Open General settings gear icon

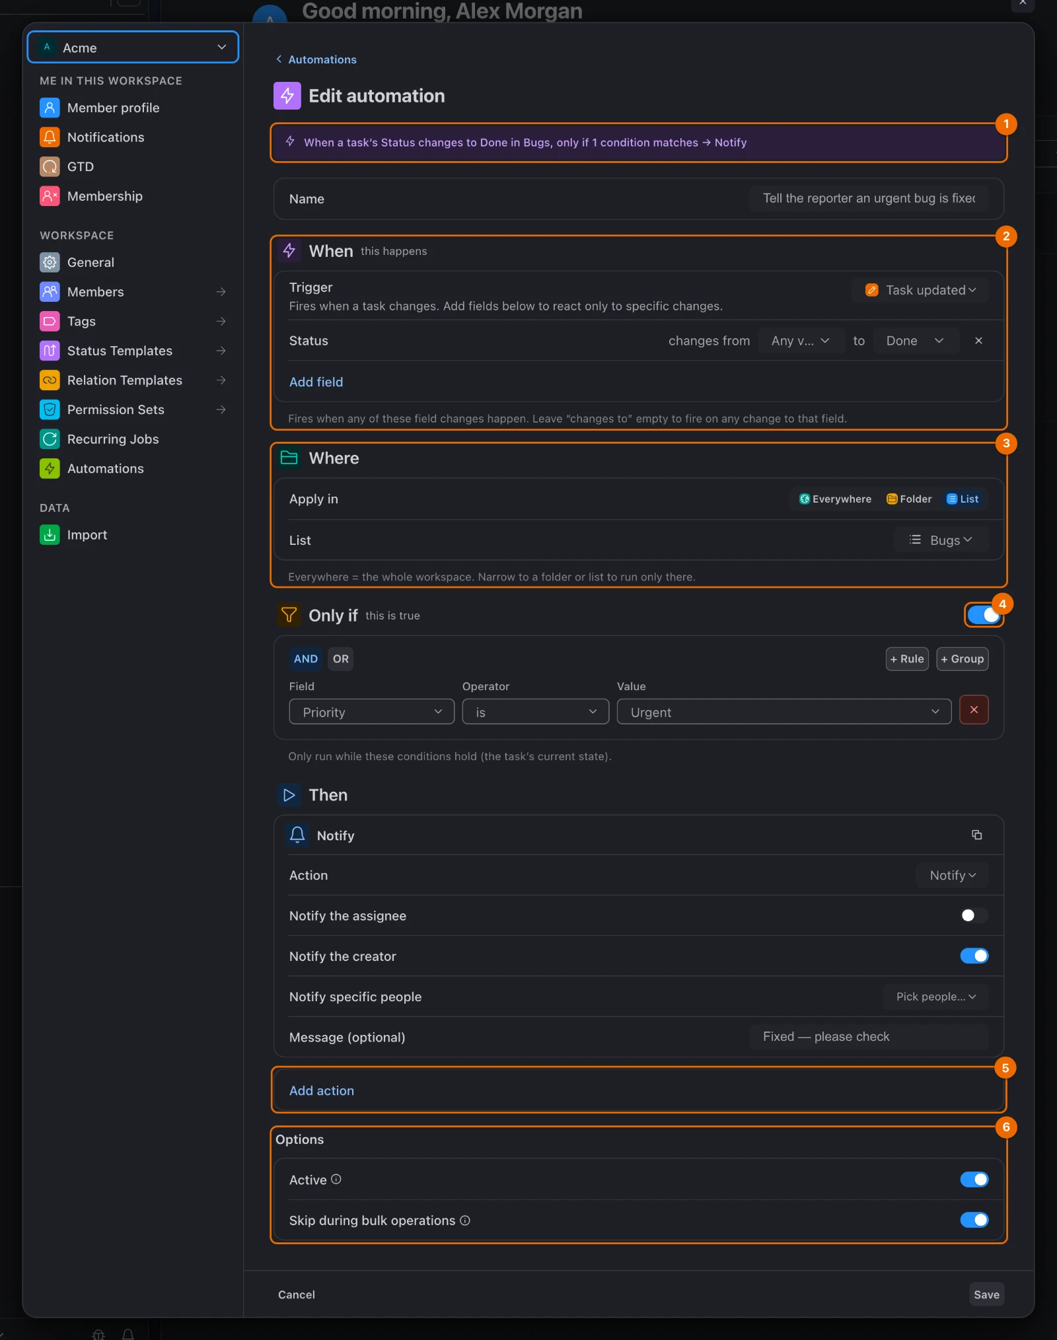coord(50,262)
